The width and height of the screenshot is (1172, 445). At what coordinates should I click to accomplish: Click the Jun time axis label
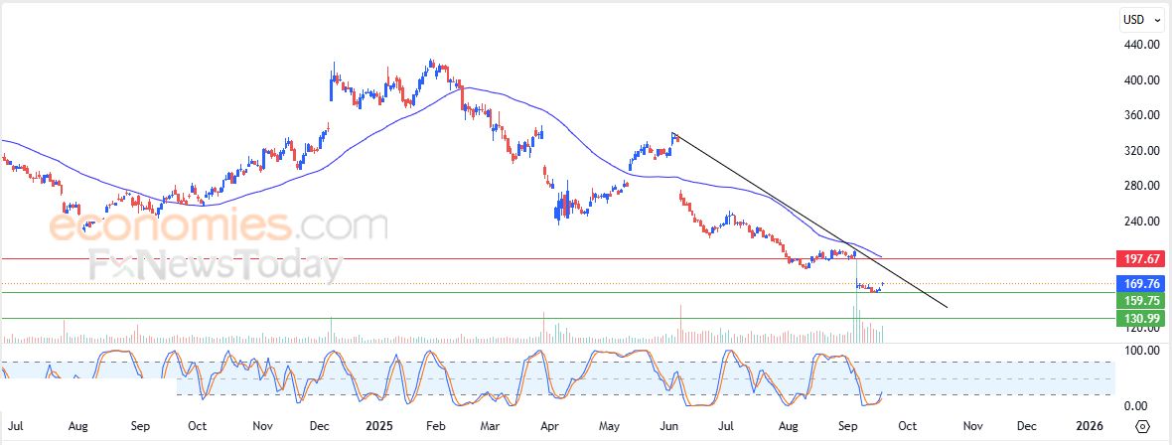669,426
